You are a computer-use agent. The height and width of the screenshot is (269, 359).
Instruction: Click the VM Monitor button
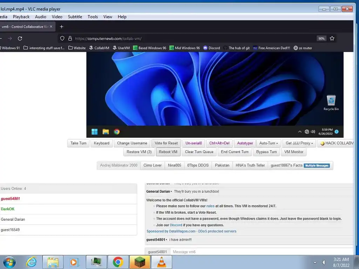[294, 152]
